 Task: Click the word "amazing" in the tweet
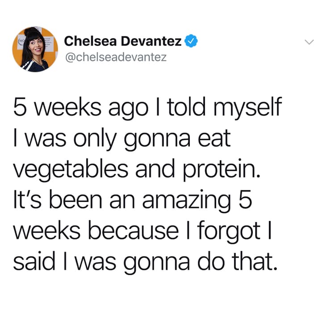tap(187, 201)
